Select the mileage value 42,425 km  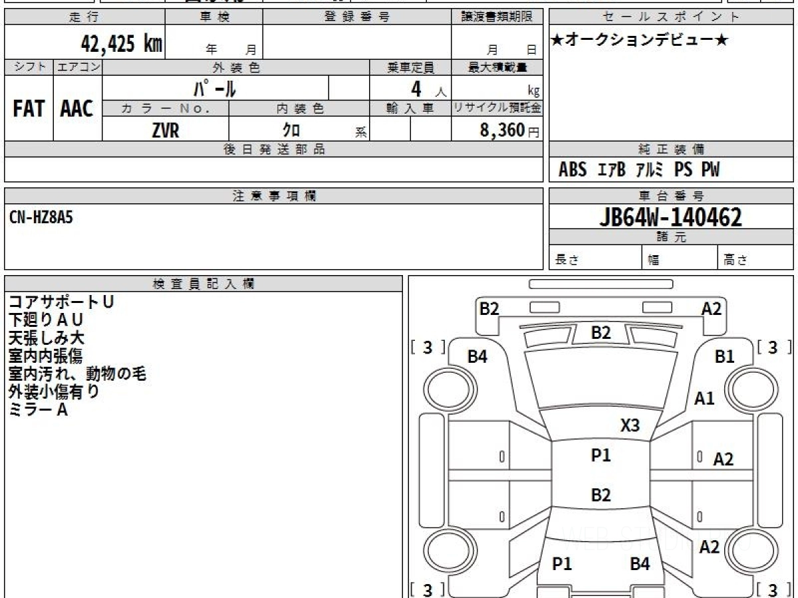[x=122, y=44]
